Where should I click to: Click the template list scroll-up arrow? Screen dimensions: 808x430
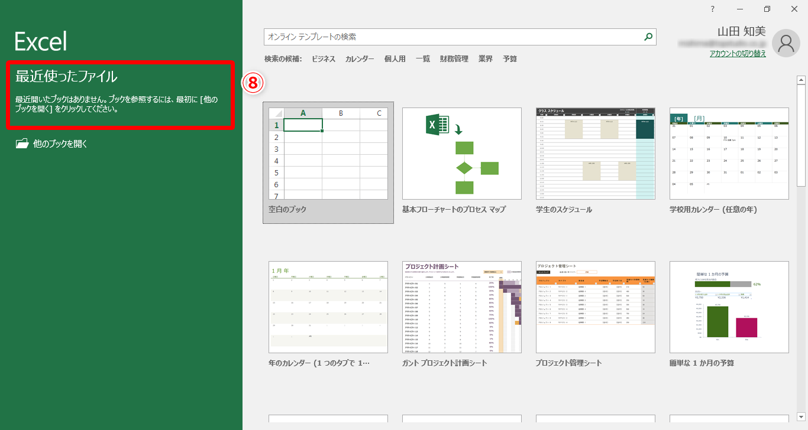[801, 80]
